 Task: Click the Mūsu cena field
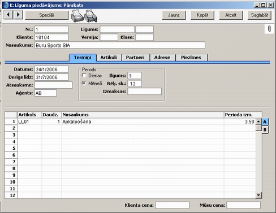point(244,205)
